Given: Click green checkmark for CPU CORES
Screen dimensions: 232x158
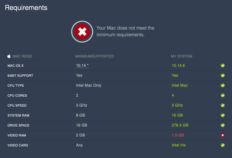Looking at the screenshot, I should pyautogui.click(x=222, y=95).
